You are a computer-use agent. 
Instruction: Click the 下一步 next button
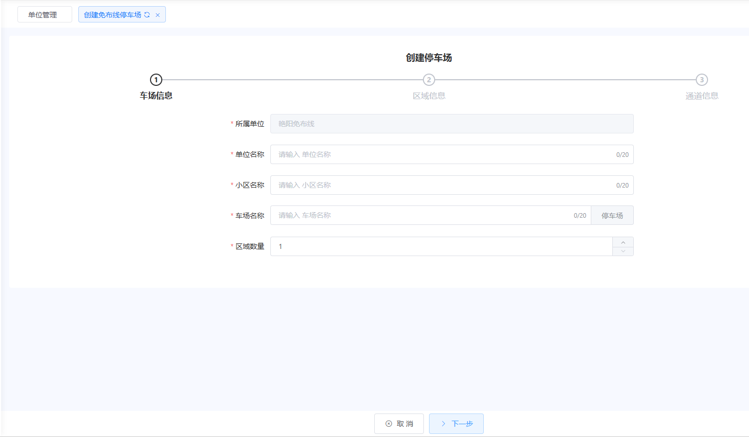[456, 424]
